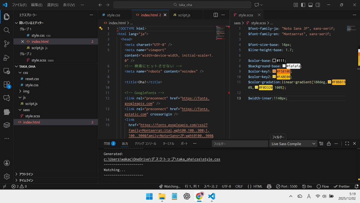Click the Prettier status bar button
This screenshot has width=360, height=203.
tap(342, 187)
